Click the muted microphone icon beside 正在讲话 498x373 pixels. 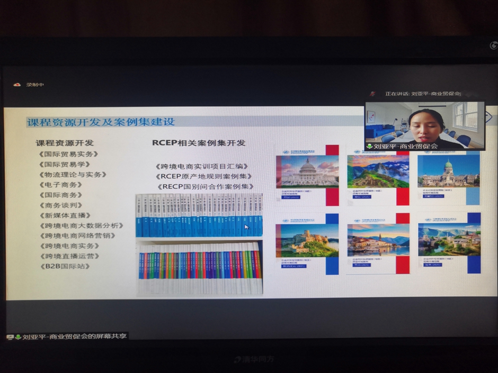coord(373,94)
